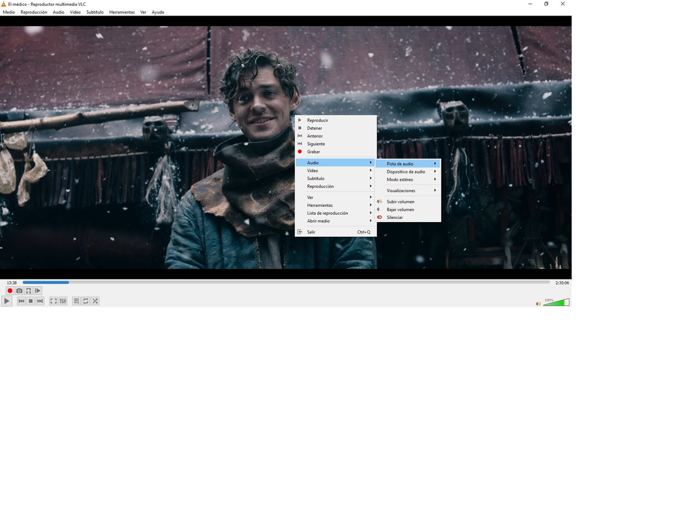Viewport: 686px width, 506px height.
Task: Open the Ayuda menu in the menu bar
Action: click(158, 12)
